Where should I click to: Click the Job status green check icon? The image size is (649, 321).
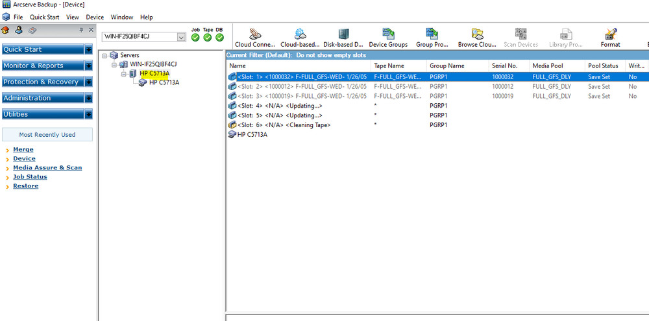point(196,37)
